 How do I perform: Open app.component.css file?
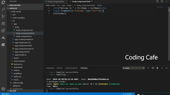[x=25, y=42]
